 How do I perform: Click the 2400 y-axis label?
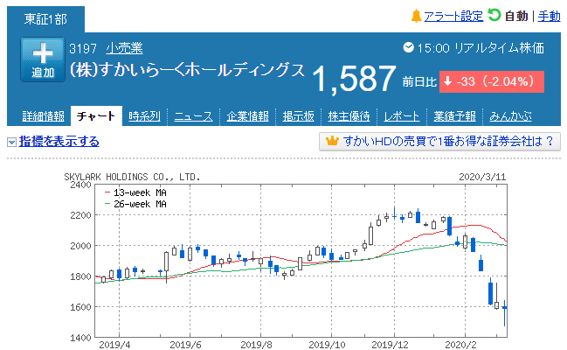80,185
